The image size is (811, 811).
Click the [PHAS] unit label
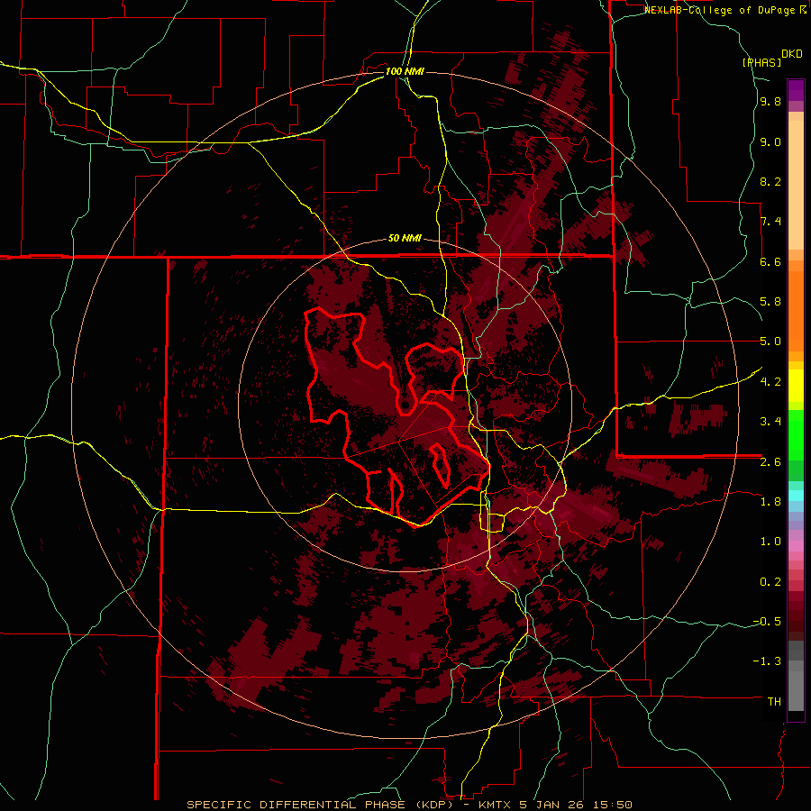(x=761, y=62)
